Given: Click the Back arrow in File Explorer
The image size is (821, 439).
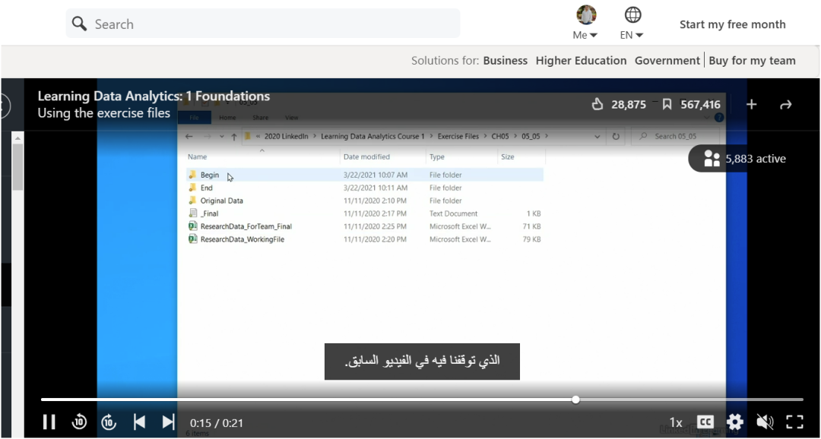Looking at the screenshot, I should tap(189, 137).
